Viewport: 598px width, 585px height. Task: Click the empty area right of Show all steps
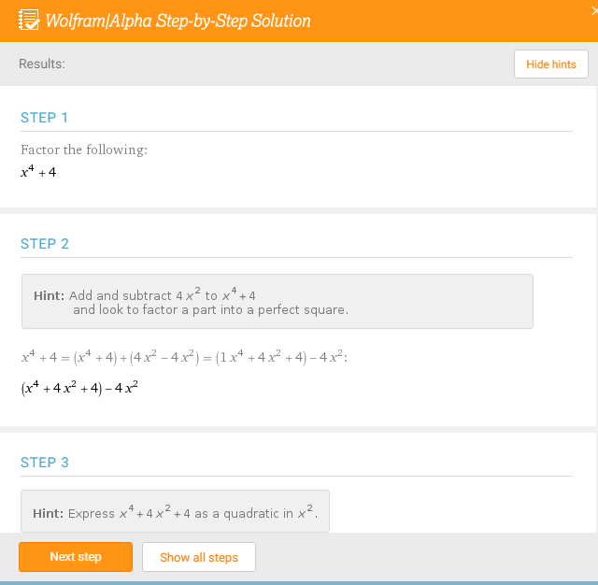click(420, 557)
